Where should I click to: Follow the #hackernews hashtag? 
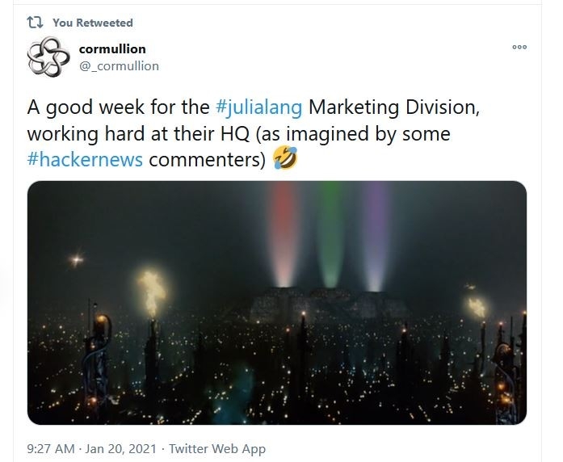[x=85, y=159]
